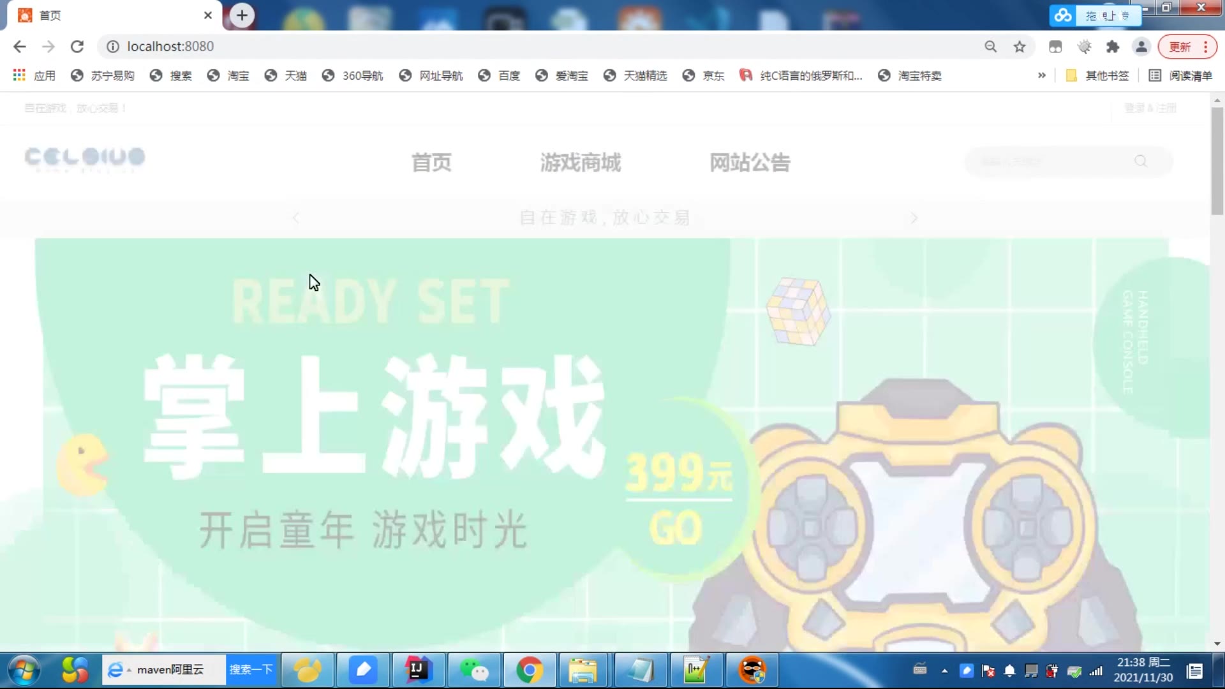Open the 天猫 bookmark
This screenshot has height=689, width=1225.
click(x=286, y=75)
